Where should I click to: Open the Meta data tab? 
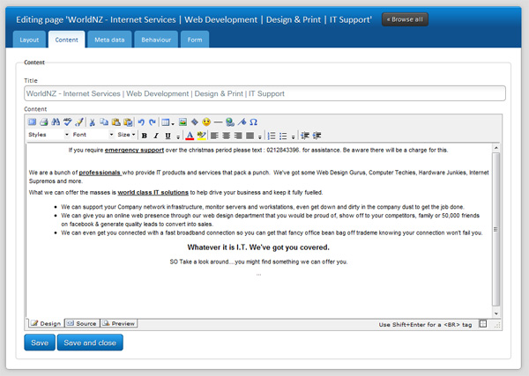[x=109, y=40]
